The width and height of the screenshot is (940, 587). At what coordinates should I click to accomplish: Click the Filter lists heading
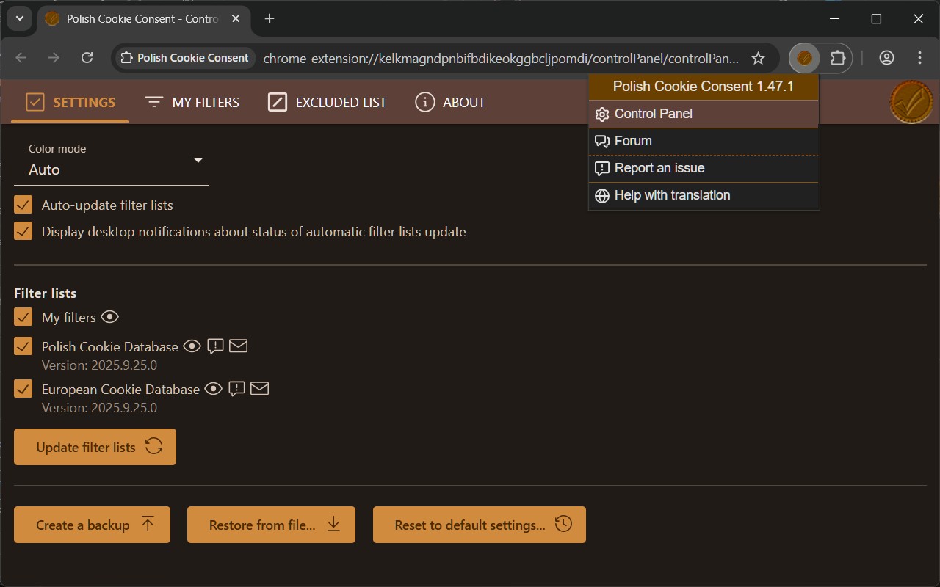(x=46, y=293)
